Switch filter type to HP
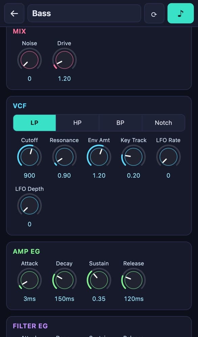 [78, 123]
